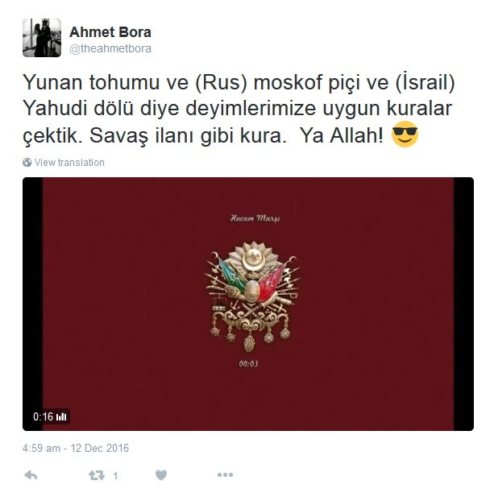Click the tweet text starting with Yunan tohumu
The width and height of the screenshot is (494, 497).
pyautogui.click(x=239, y=109)
